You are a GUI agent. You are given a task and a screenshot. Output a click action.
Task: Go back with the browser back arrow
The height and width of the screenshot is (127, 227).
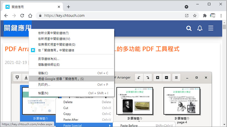[6, 16]
